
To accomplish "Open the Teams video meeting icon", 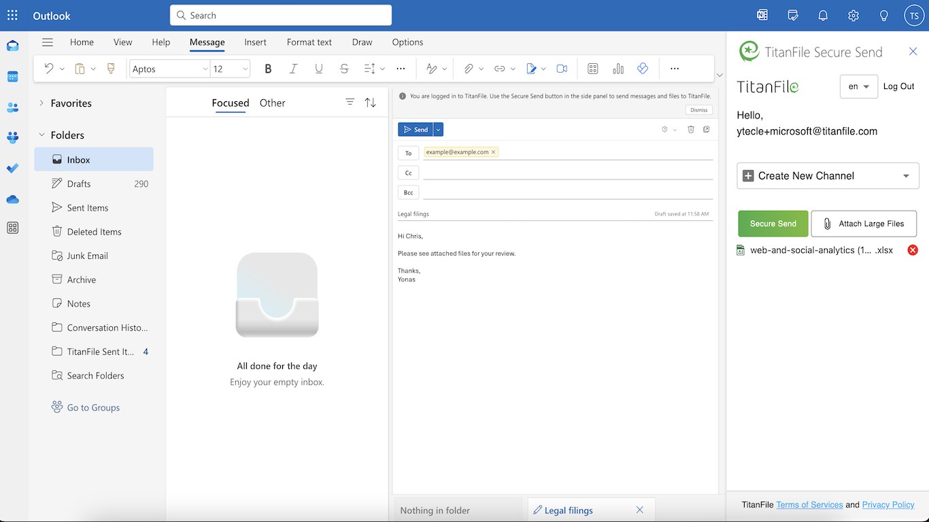I will coord(562,69).
